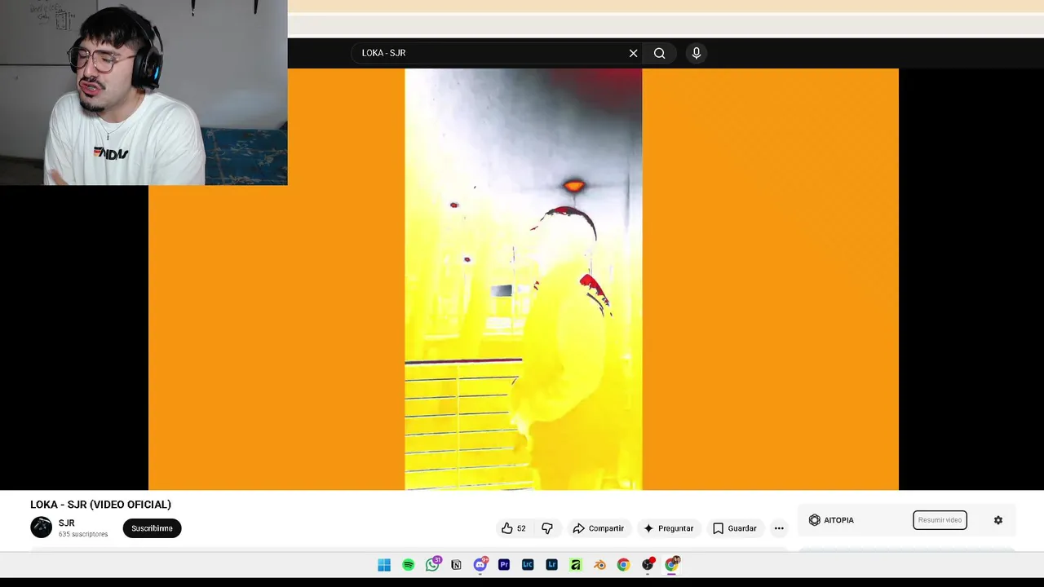This screenshot has width=1044, height=587.
Task: Open Notion from the taskbar
Action: (456, 565)
